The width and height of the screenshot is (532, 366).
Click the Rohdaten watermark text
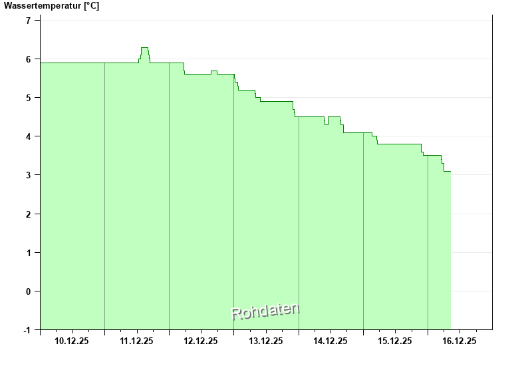coord(265,311)
